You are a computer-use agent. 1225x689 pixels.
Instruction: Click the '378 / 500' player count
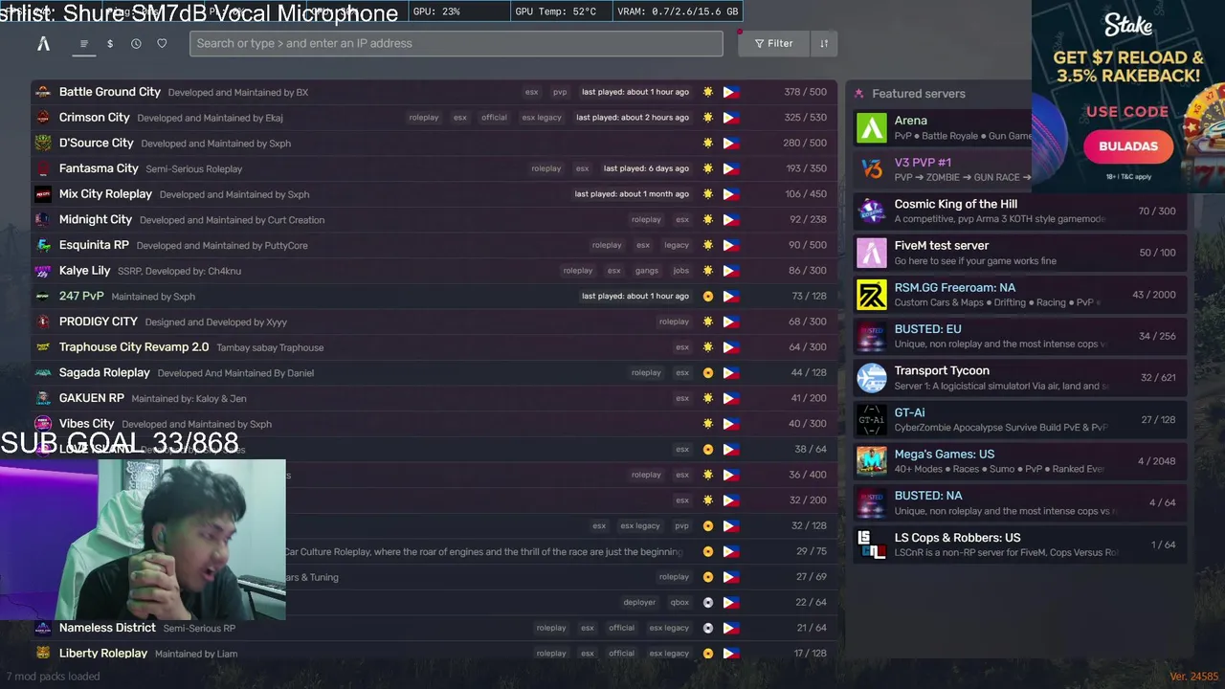805,92
